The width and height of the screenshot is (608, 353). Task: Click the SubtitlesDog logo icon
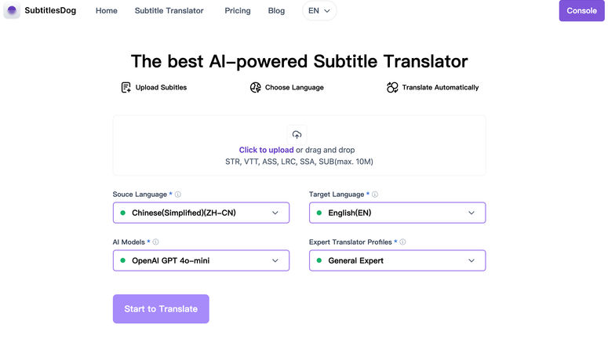point(12,11)
